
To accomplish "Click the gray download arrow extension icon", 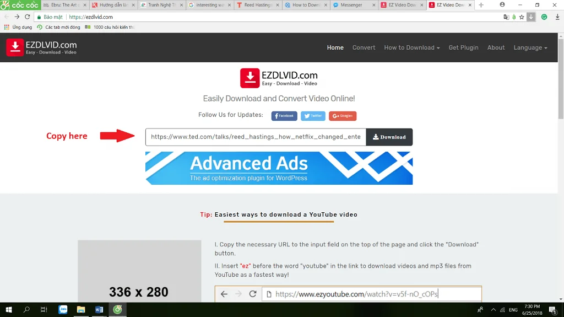I will click(x=531, y=17).
